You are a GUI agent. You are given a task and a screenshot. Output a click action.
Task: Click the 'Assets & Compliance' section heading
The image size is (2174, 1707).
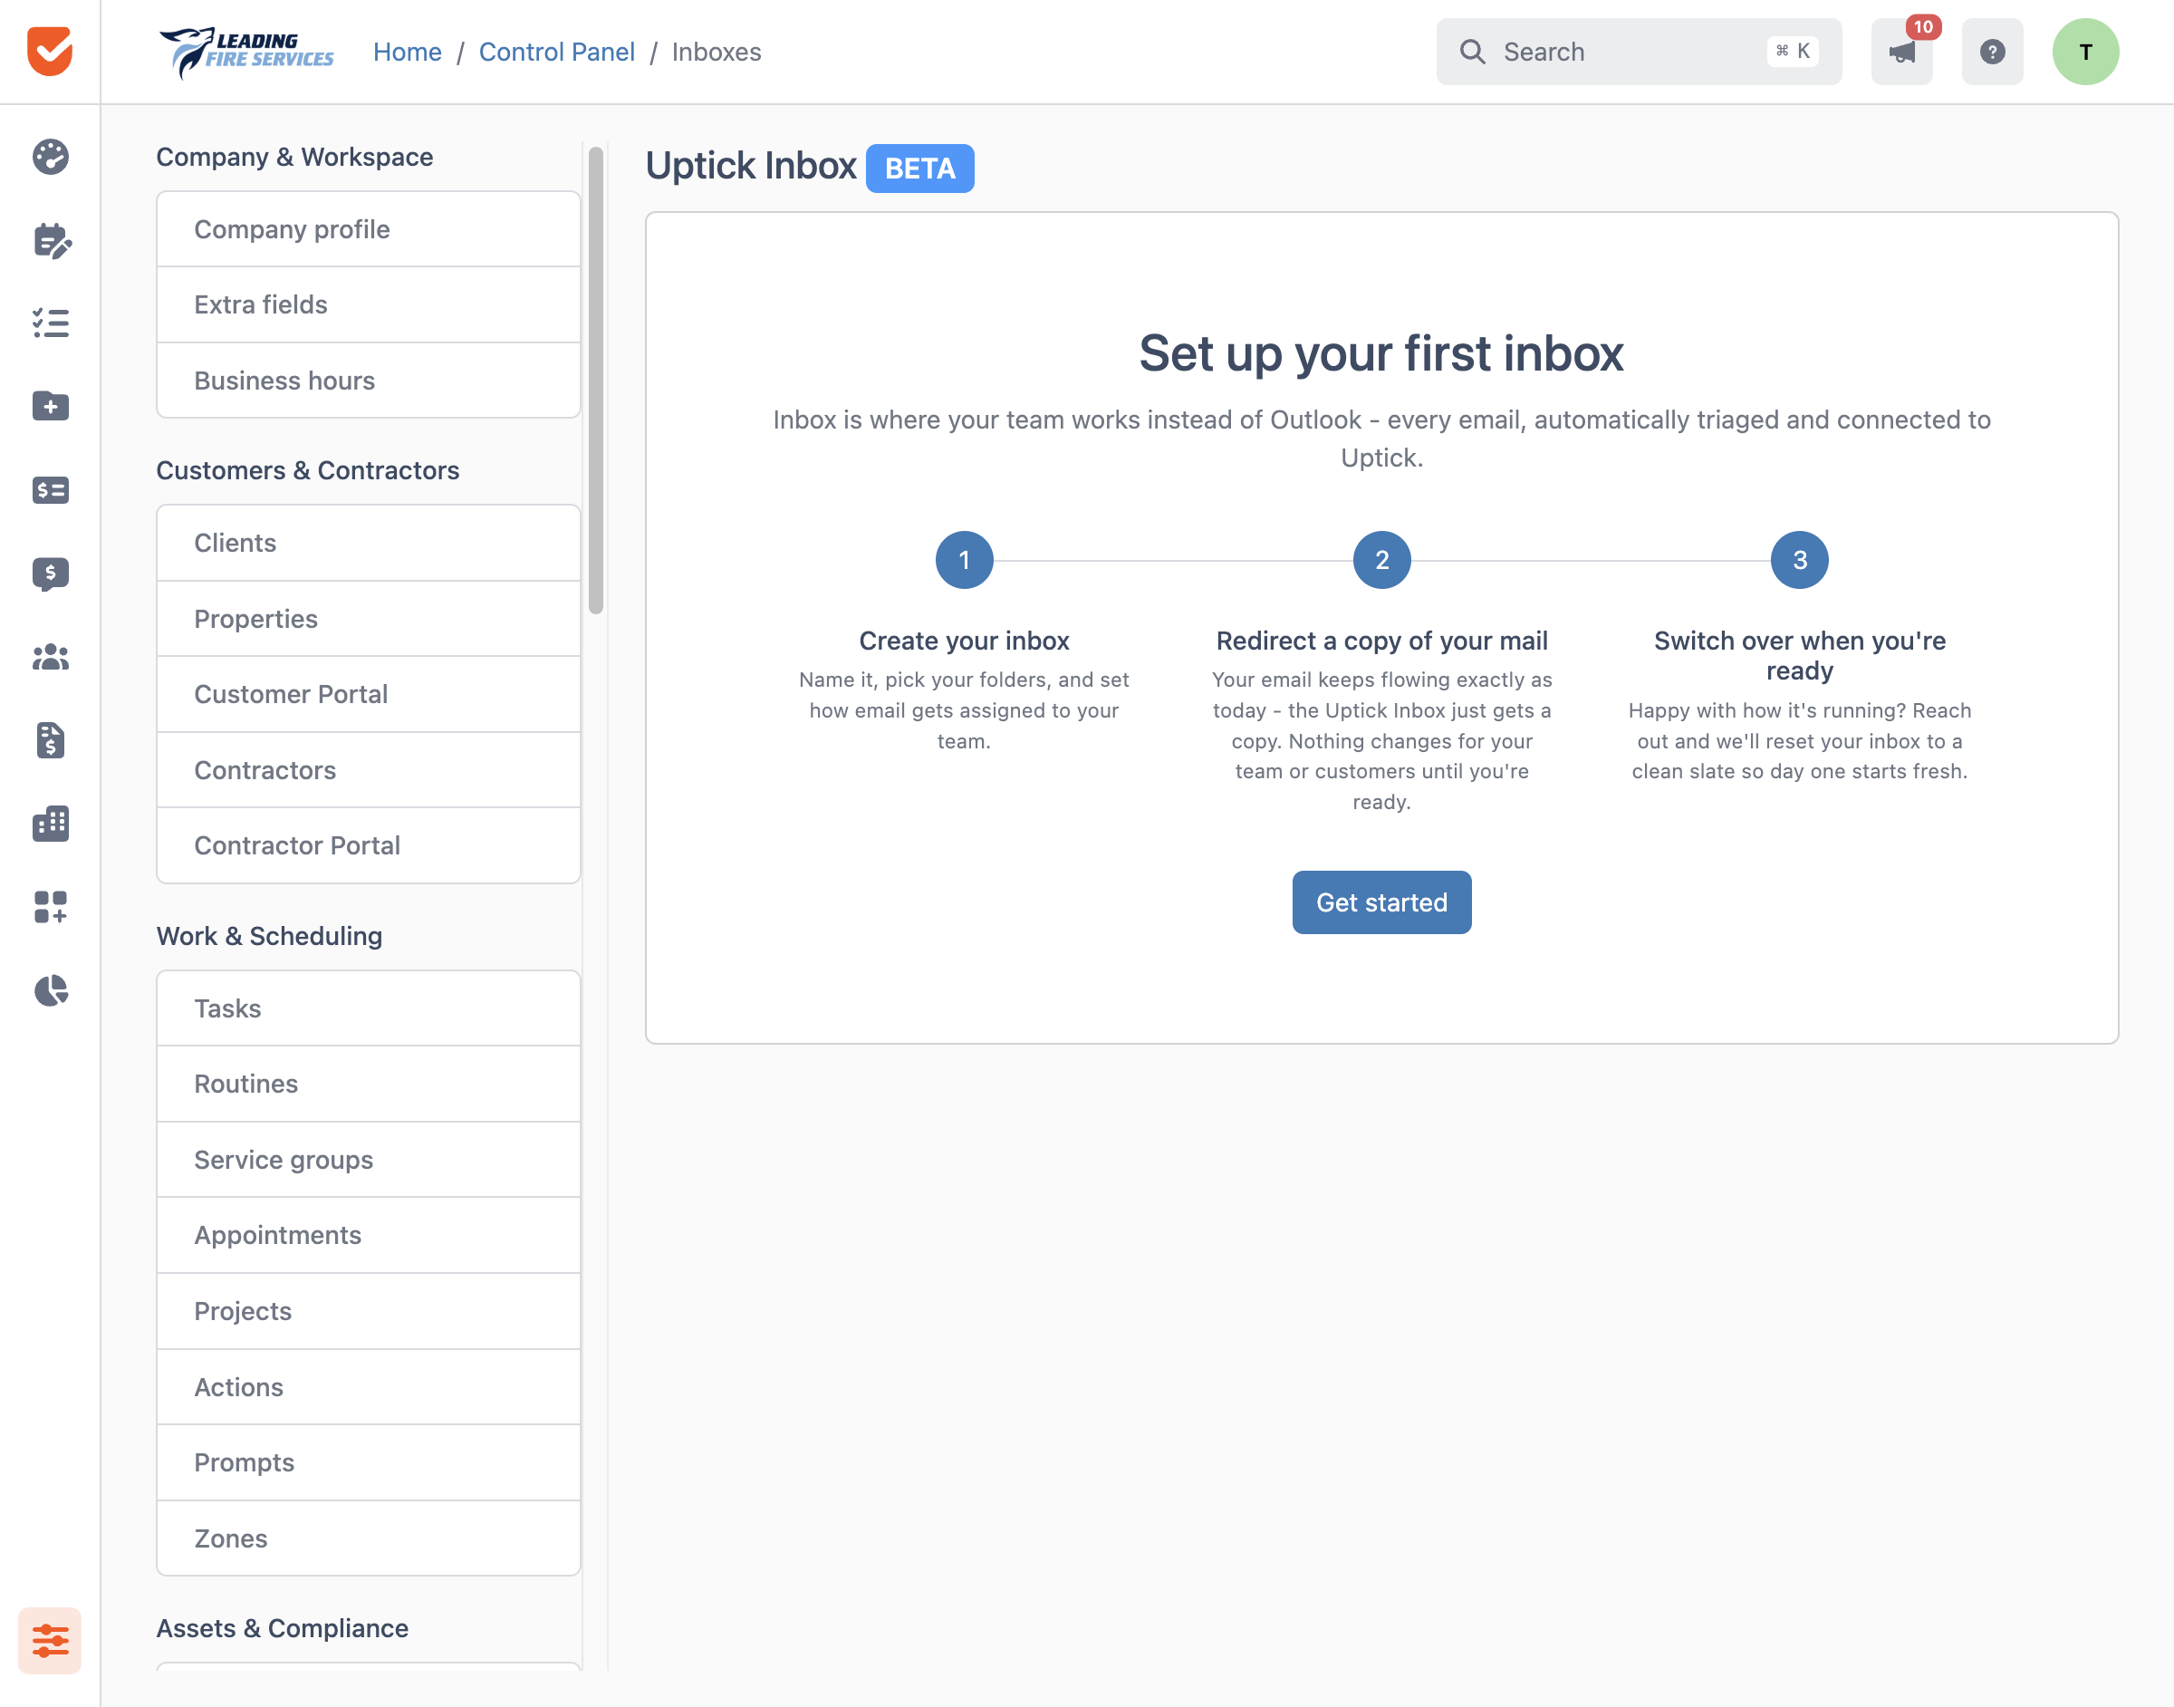[x=283, y=1628]
